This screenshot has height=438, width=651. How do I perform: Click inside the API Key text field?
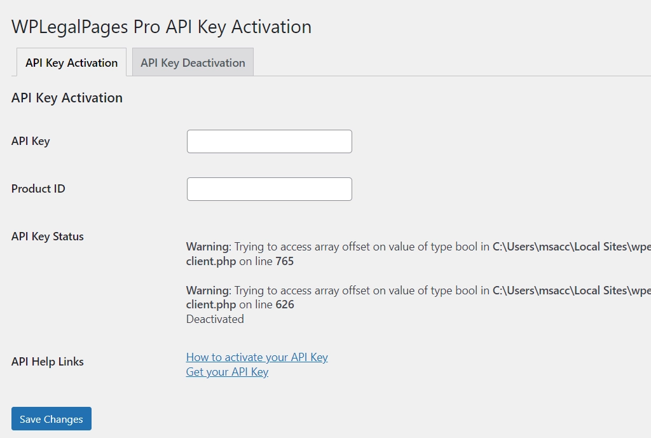click(269, 140)
